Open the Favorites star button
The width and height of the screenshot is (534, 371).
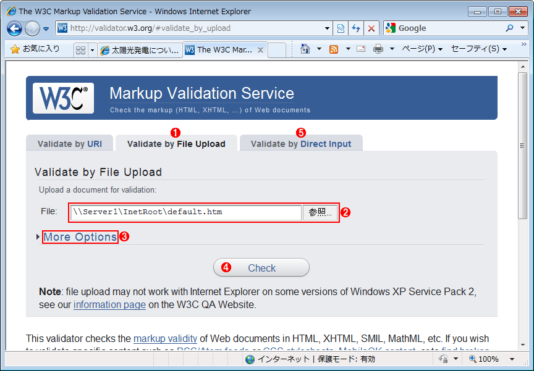[x=35, y=49]
